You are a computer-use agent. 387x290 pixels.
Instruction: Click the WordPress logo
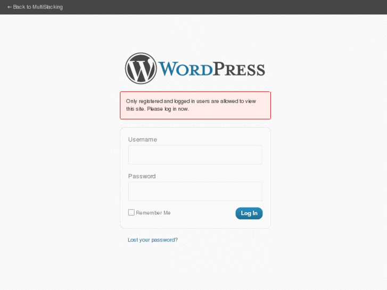pyautogui.click(x=195, y=68)
